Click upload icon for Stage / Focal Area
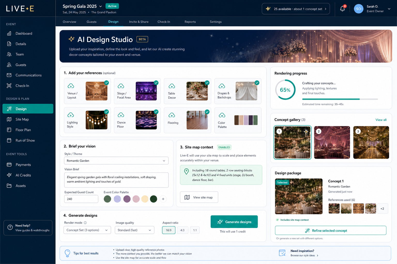The height and width of the screenshot is (264, 397). pyautogui.click(x=121, y=86)
